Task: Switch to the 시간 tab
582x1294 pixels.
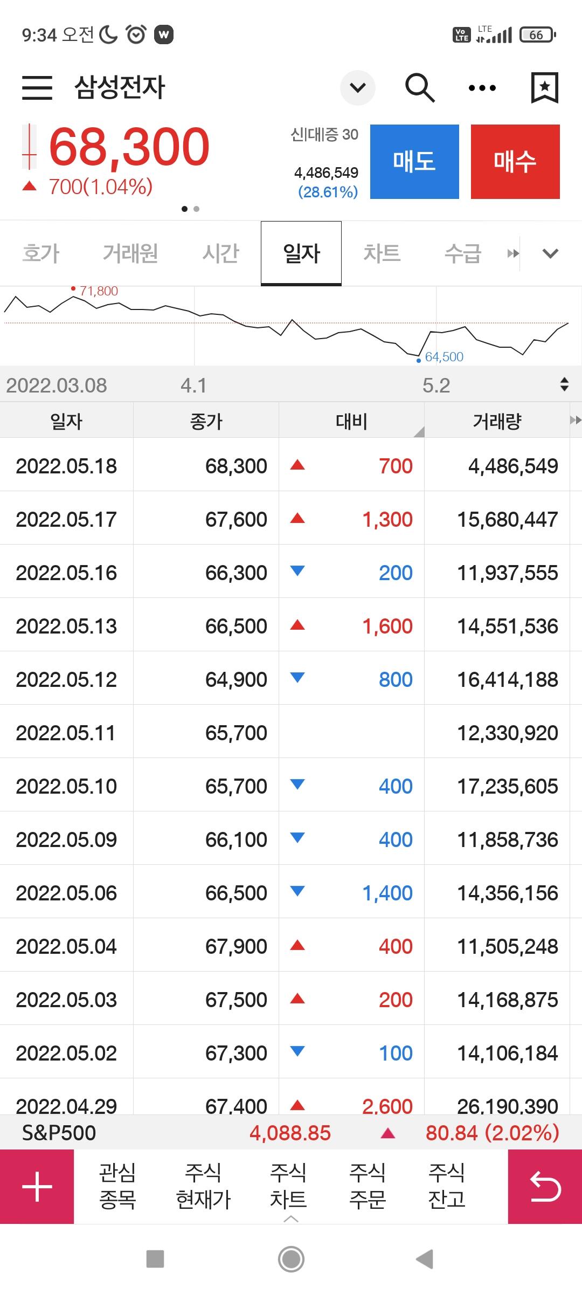Action: tap(220, 253)
